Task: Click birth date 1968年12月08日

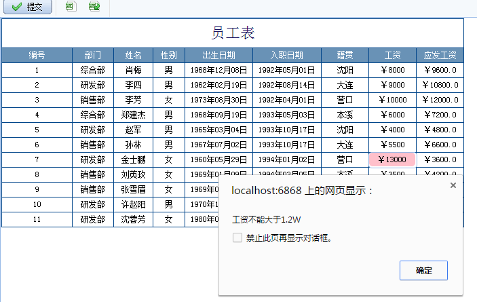Action: pyautogui.click(x=218, y=71)
